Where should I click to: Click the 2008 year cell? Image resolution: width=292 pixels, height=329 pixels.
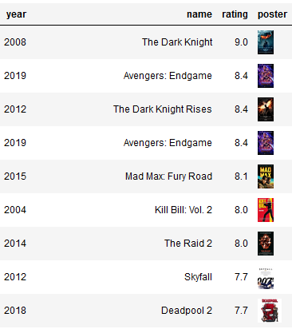click(15, 42)
